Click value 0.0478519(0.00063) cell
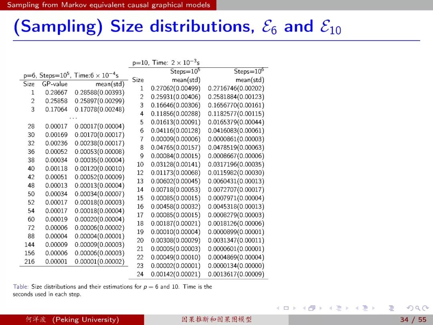The height and width of the screenshot is (325, 433). tap(236, 148)
